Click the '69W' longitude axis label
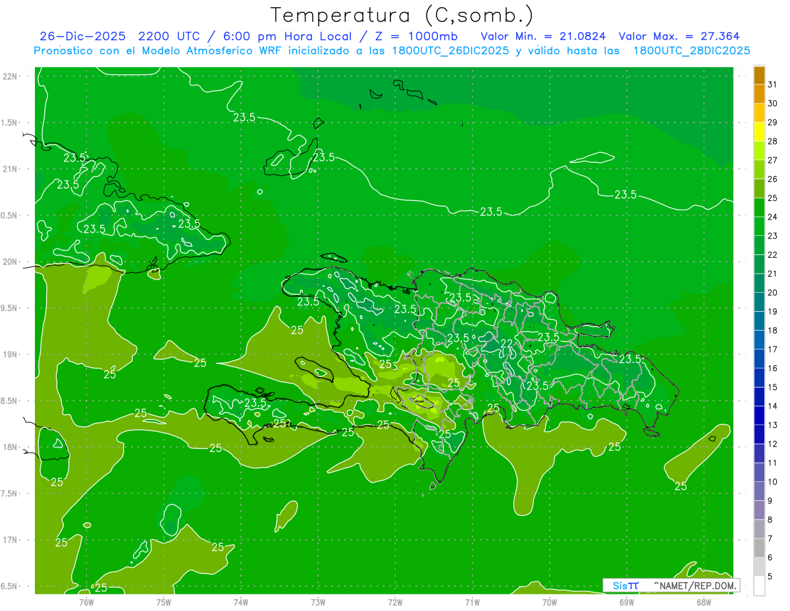Viewport: 790px width, 611px height. tap(627, 602)
